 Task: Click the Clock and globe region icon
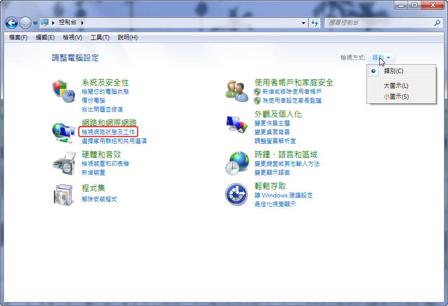click(237, 163)
